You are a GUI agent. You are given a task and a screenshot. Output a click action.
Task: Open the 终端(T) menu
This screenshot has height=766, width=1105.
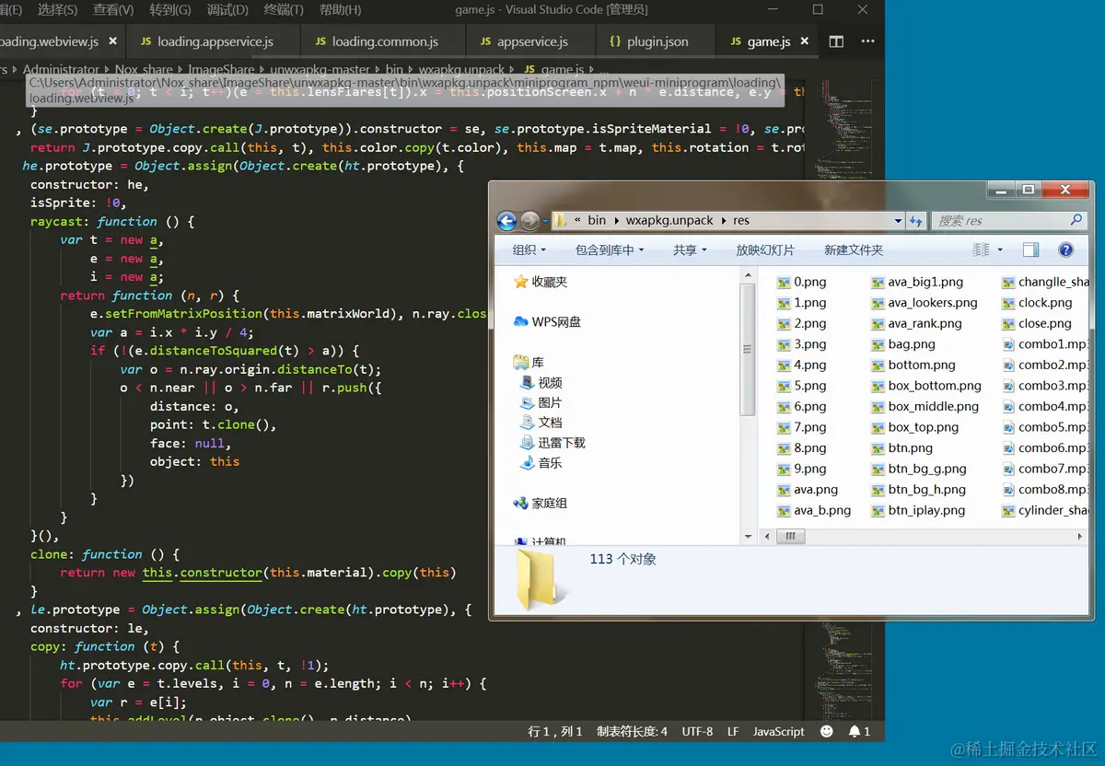click(x=284, y=10)
